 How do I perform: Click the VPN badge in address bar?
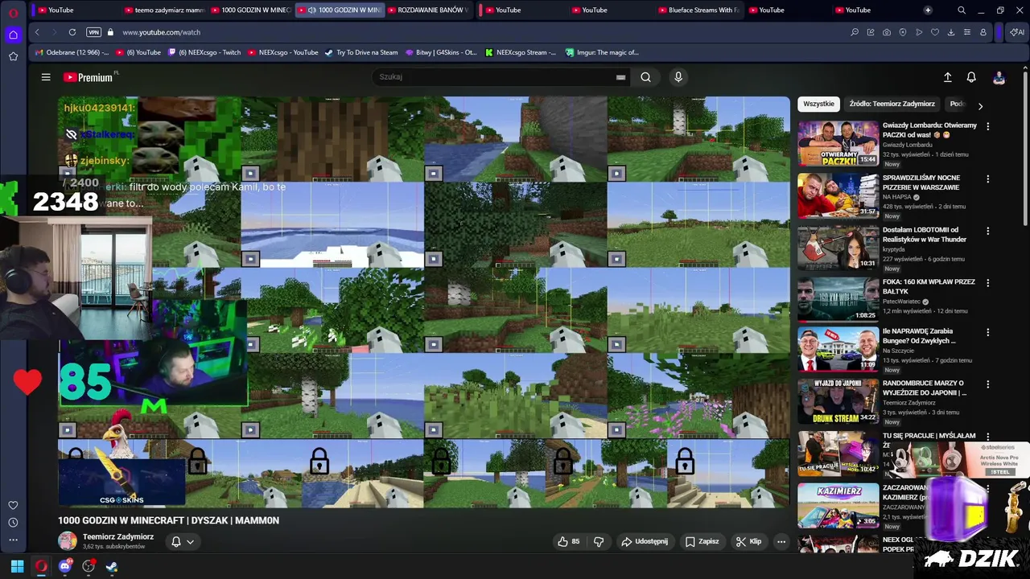[x=93, y=32]
